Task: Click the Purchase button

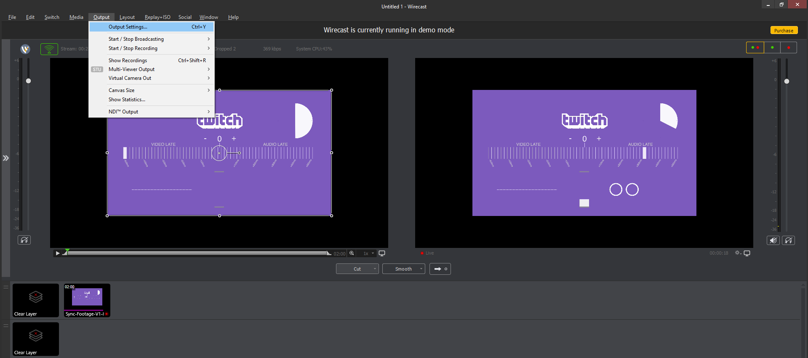Action: pos(784,30)
